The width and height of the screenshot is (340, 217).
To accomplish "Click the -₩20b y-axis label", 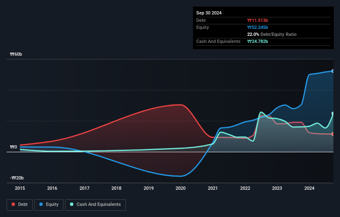I will click(x=17, y=178).
